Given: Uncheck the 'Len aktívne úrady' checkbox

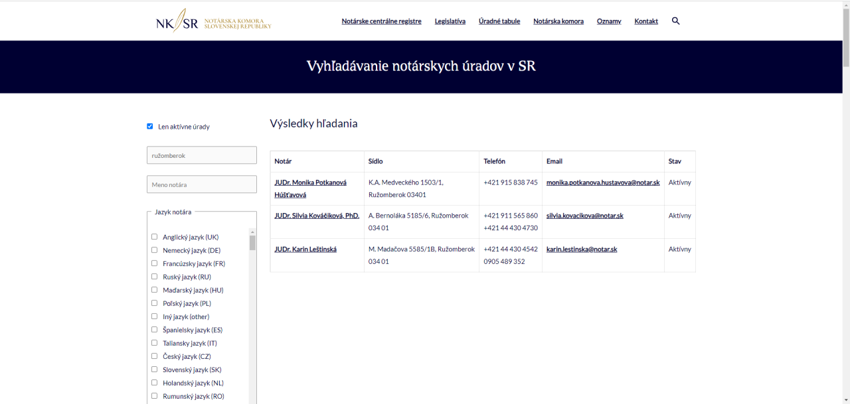Looking at the screenshot, I should coord(150,126).
